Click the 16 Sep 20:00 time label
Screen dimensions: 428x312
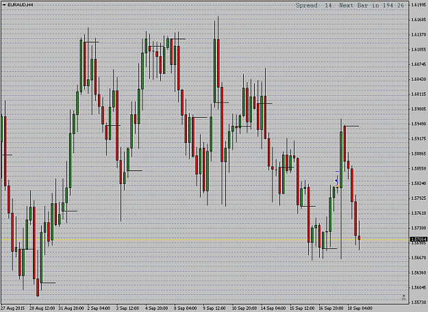[x=331, y=309]
